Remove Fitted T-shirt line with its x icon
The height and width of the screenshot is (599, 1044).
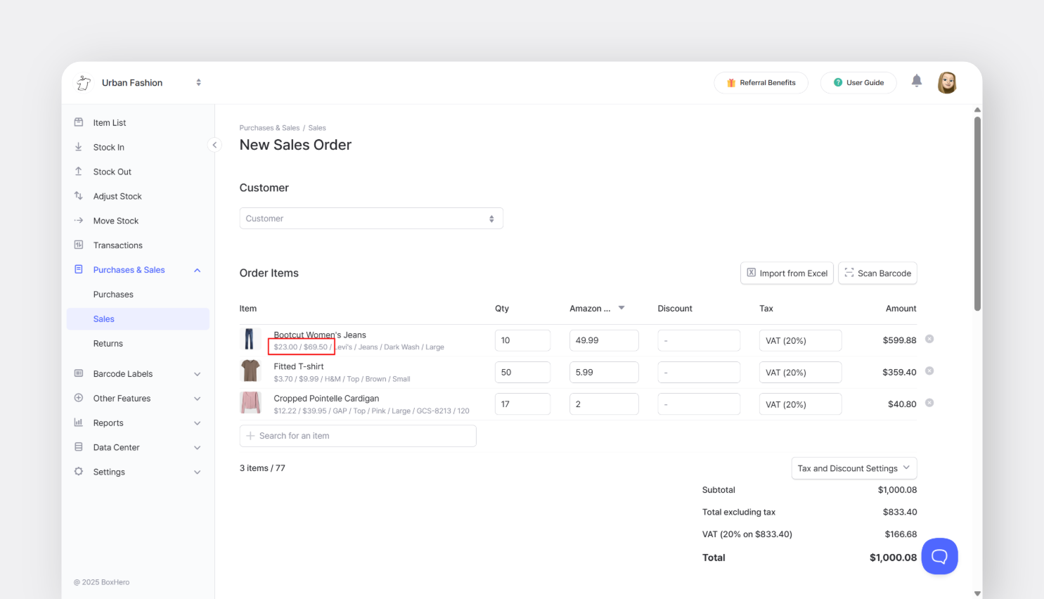point(929,372)
